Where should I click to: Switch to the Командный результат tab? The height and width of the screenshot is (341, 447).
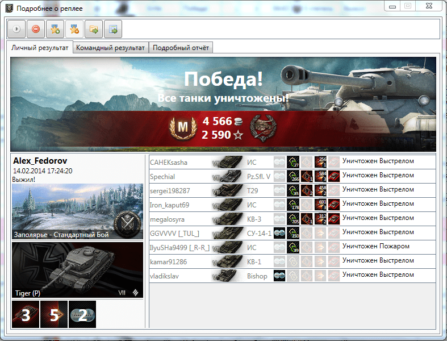point(110,48)
